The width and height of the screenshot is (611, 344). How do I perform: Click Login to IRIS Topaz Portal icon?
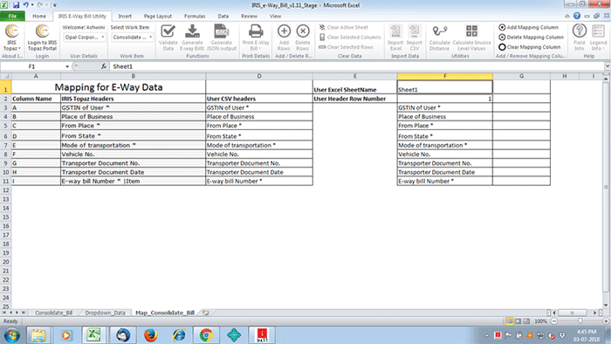(x=42, y=38)
